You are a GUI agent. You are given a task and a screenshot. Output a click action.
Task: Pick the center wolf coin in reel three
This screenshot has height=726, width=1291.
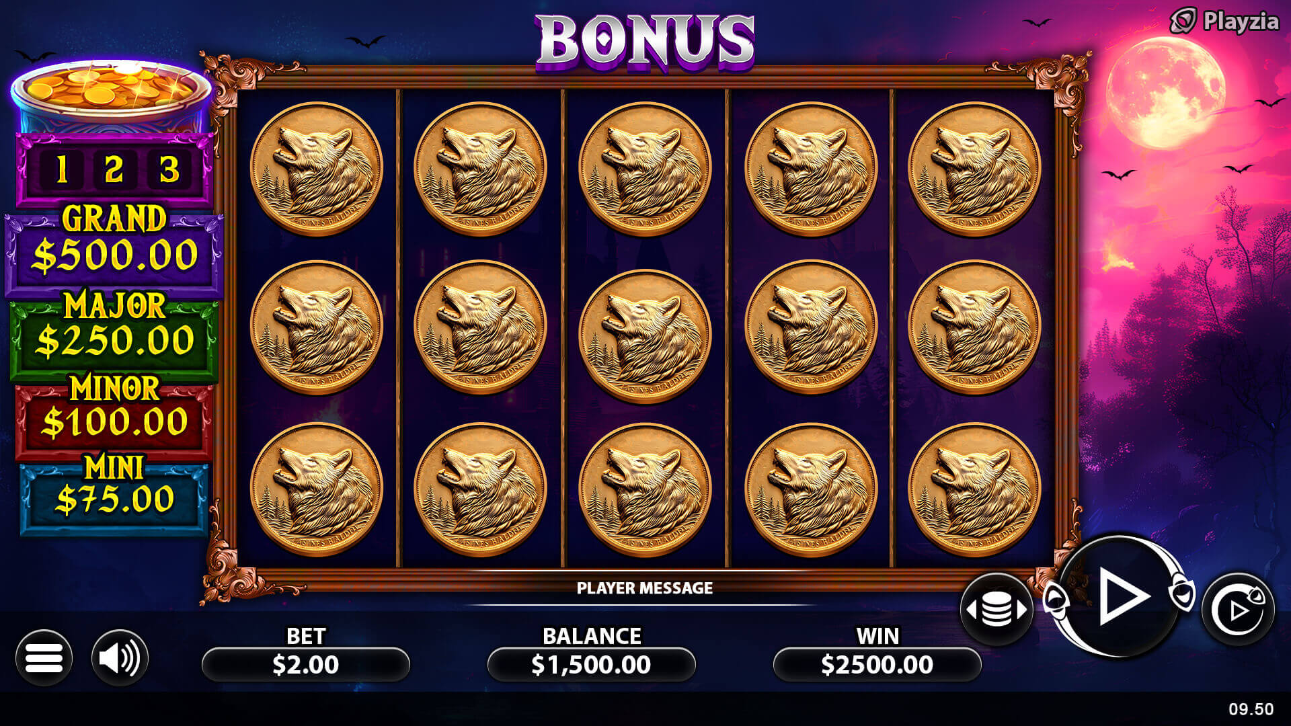(645, 334)
